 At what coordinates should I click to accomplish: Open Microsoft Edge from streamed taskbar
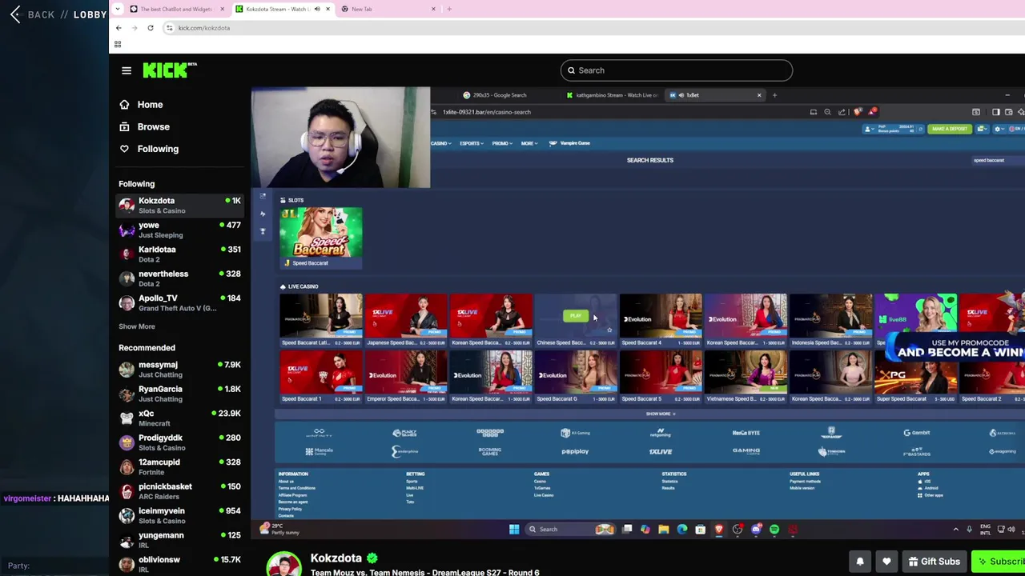pos(682,529)
